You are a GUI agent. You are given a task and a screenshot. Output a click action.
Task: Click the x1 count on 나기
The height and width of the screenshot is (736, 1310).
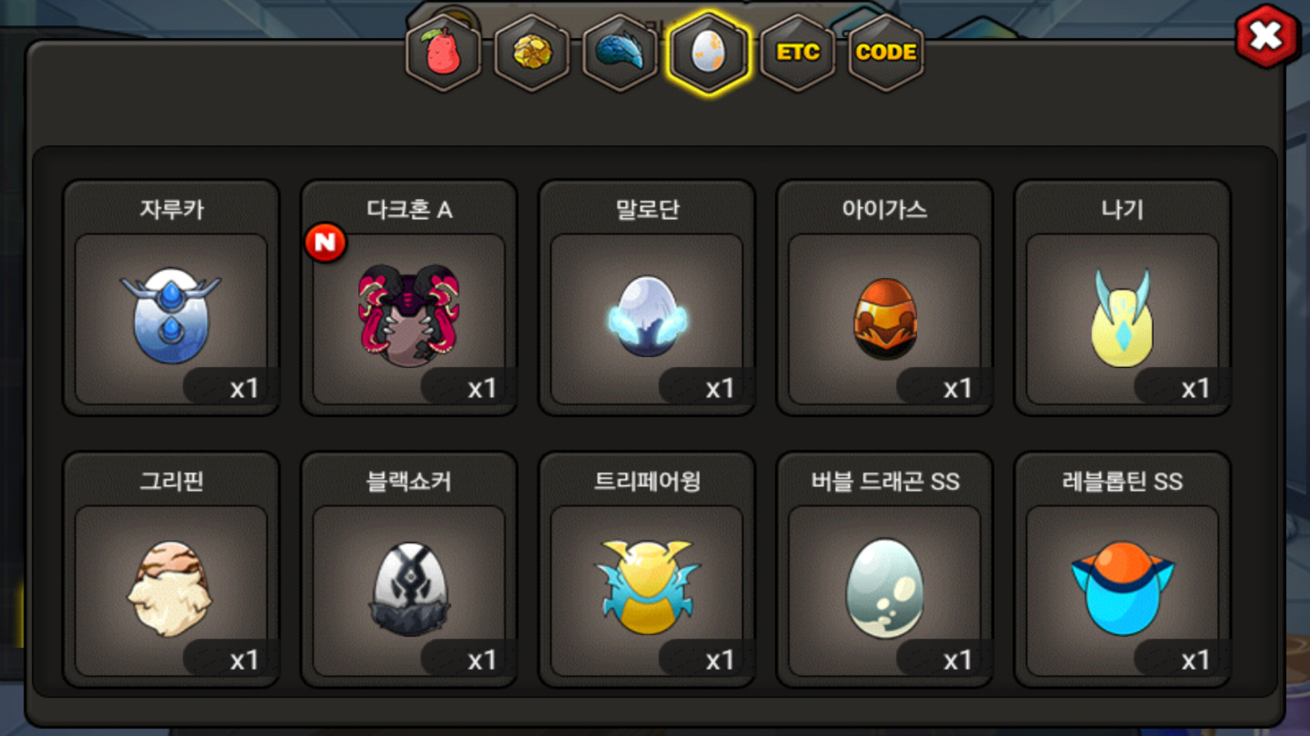coord(1195,388)
